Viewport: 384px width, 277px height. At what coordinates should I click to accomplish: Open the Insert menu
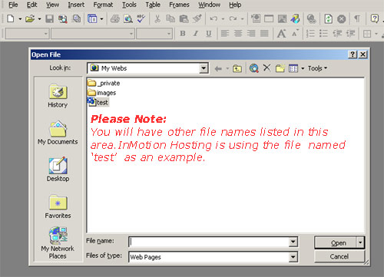pos(76,5)
